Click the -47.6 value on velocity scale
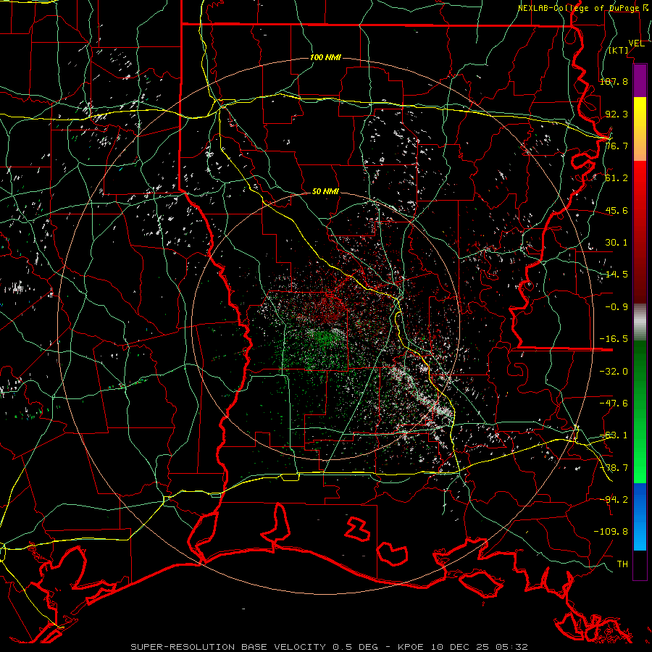 coord(614,404)
